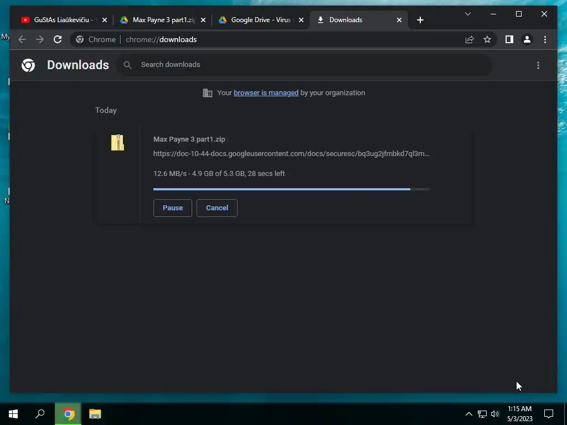Screen dimensions: 567x425
Task: Click the browser back arrow
Action: pyautogui.click(x=22, y=39)
